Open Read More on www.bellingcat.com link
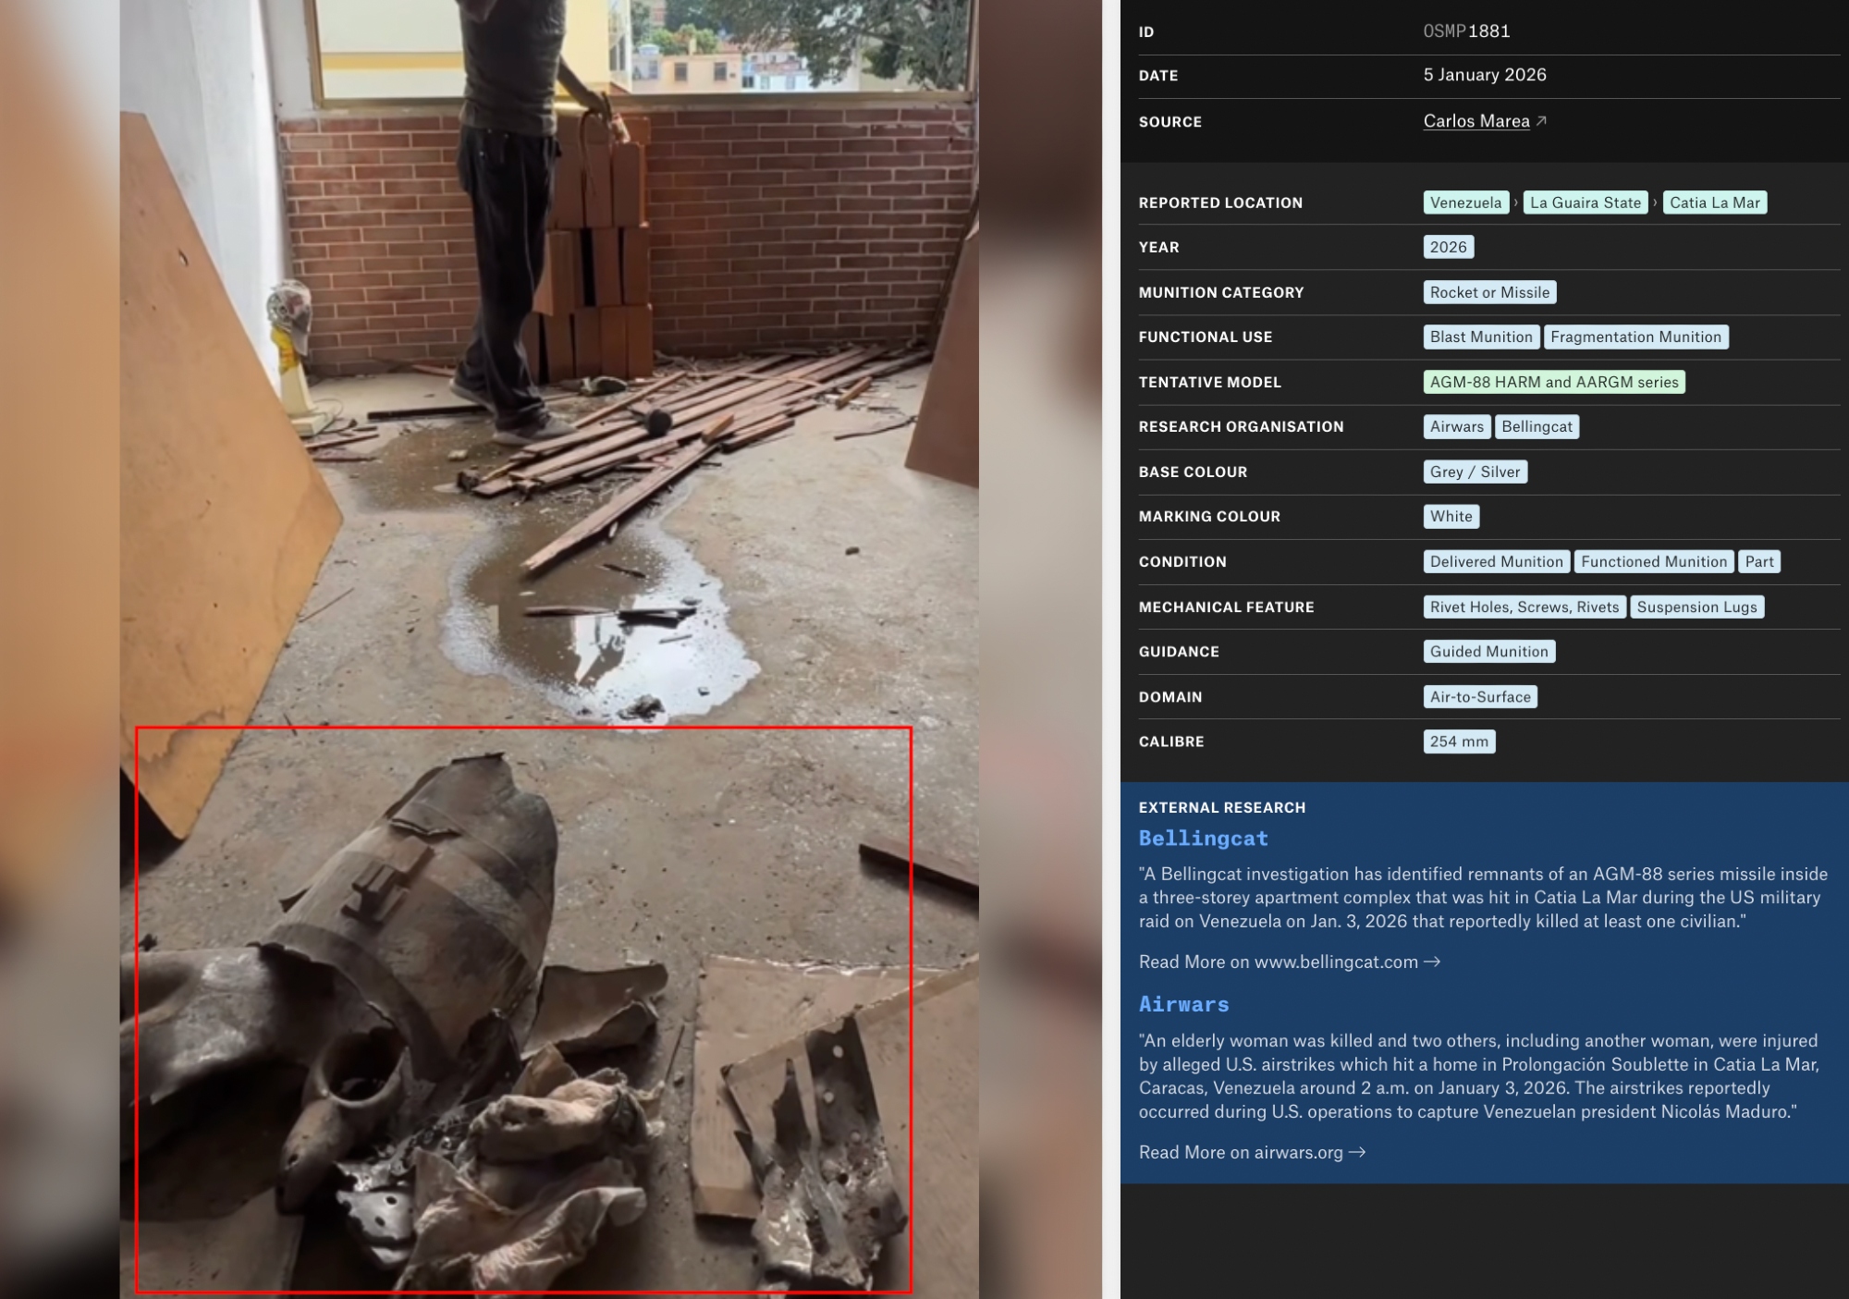Screen dimensions: 1849x1299 1289,962
